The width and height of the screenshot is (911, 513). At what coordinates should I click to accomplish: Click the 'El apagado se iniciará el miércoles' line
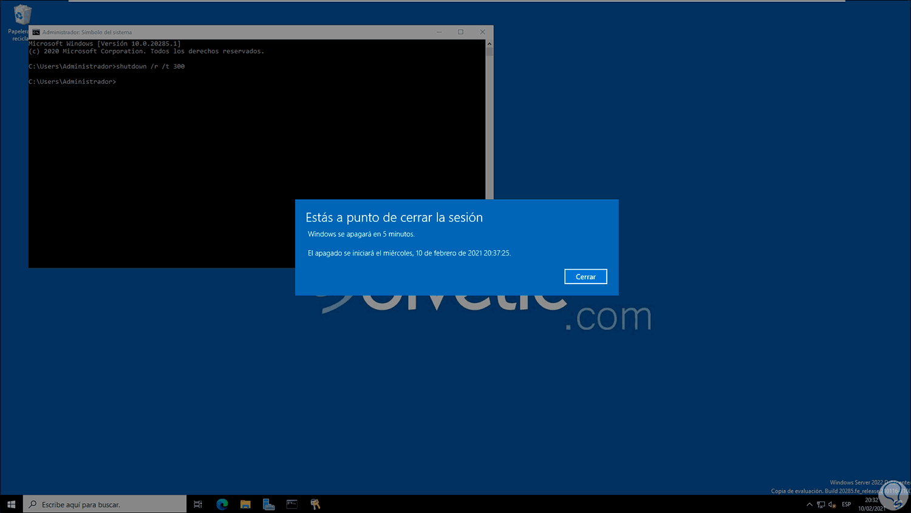409,253
